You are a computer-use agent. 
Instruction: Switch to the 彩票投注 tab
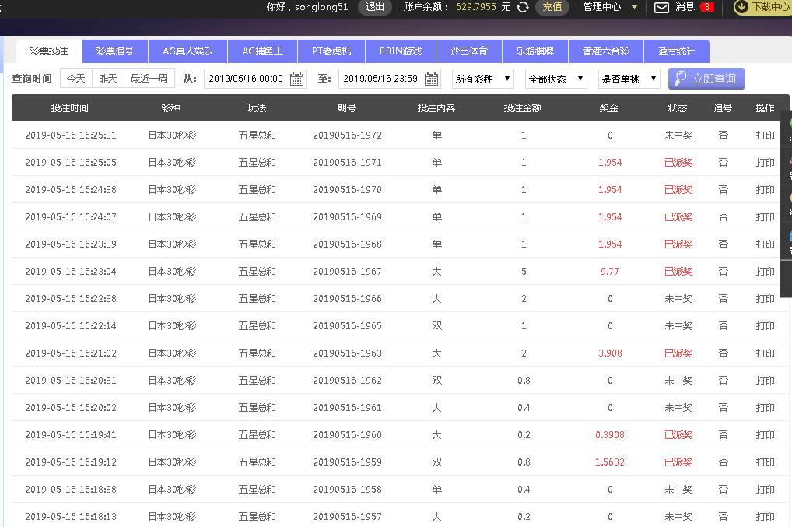(49, 51)
